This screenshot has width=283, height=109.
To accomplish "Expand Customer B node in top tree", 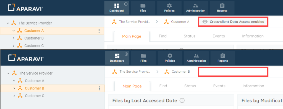I will [14, 38].
